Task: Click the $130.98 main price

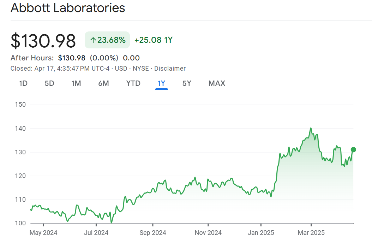Action: pos(43,41)
